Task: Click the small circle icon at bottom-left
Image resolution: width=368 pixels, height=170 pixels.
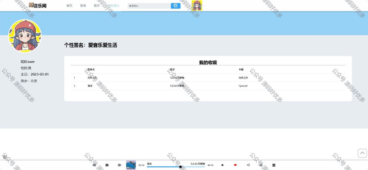Action: click(5, 157)
